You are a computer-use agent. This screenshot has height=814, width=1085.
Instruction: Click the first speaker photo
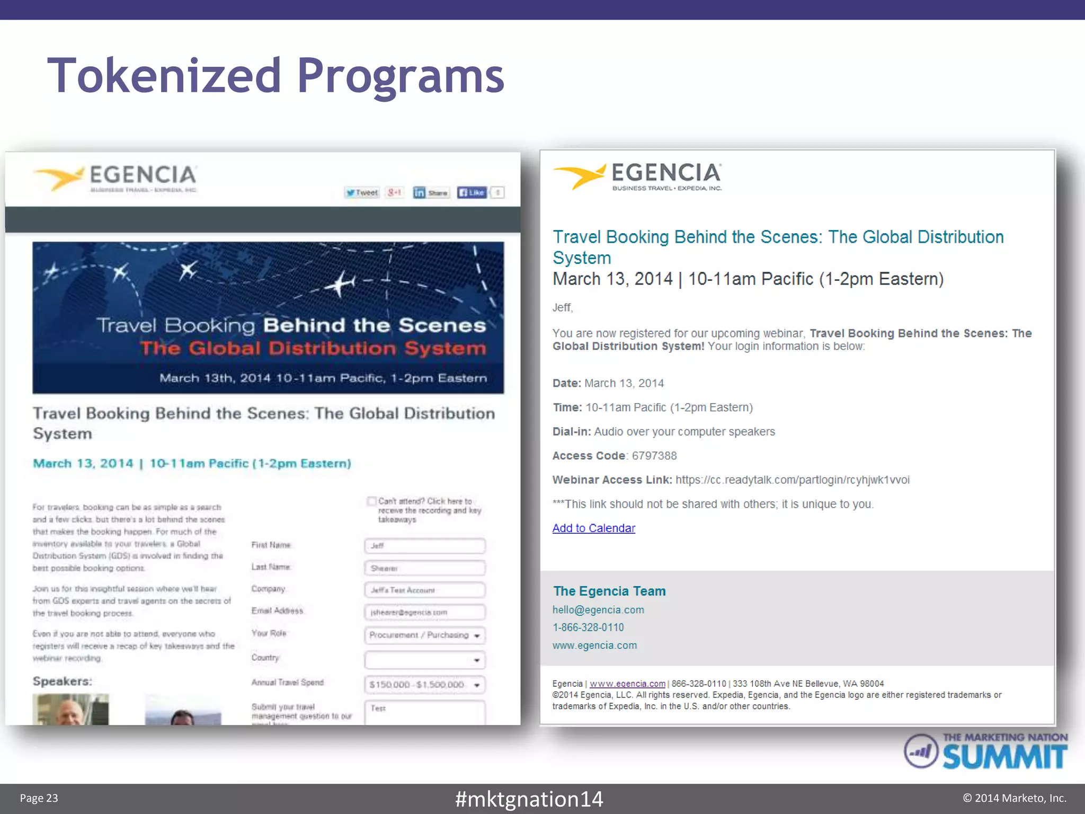[x=70, y=709]
